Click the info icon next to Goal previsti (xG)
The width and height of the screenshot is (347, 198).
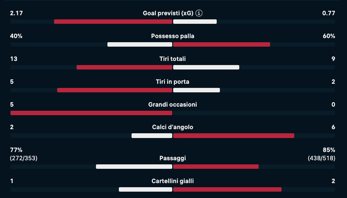click(199, 13)
